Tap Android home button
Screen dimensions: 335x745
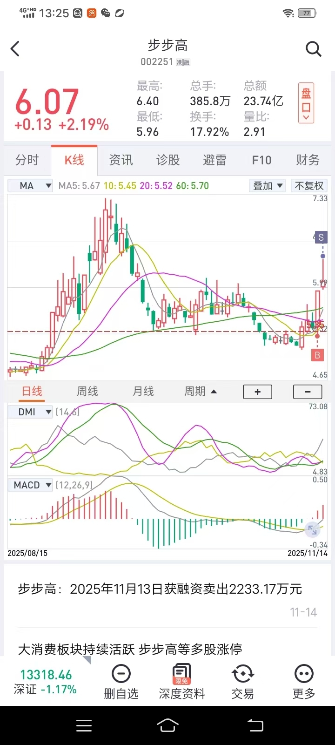coord(167,725)
